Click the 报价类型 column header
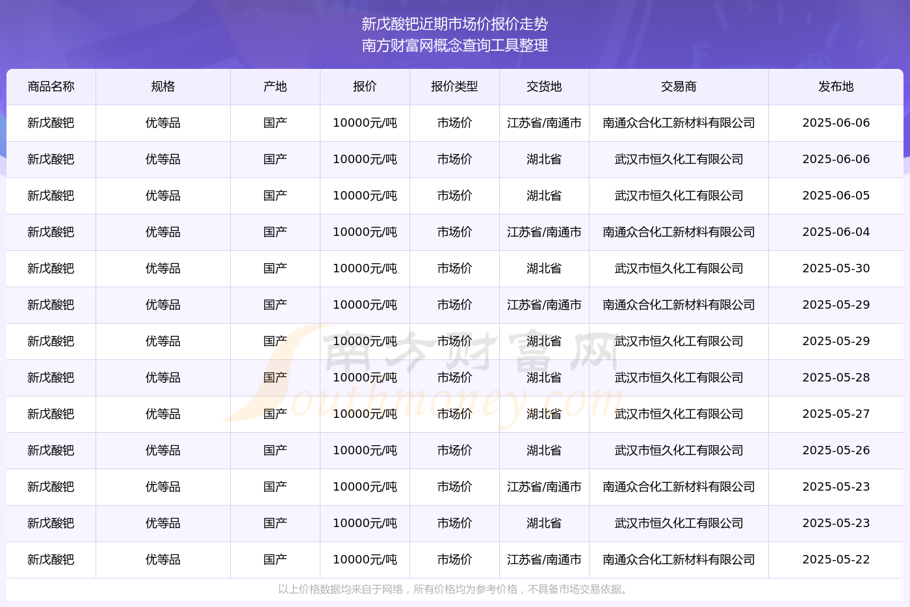 tap(454, 86)
